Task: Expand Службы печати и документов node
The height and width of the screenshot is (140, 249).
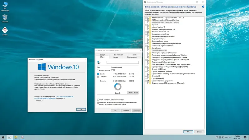Action: point(146,81)
